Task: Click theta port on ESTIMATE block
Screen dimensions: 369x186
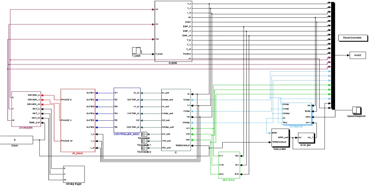Action: pos(308,111)
